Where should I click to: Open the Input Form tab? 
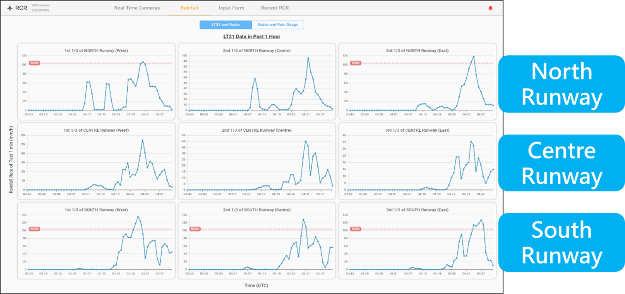(231, 8)
